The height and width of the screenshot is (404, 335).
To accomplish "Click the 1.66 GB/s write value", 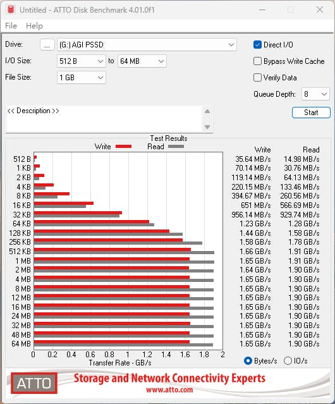I will (255, 252).
